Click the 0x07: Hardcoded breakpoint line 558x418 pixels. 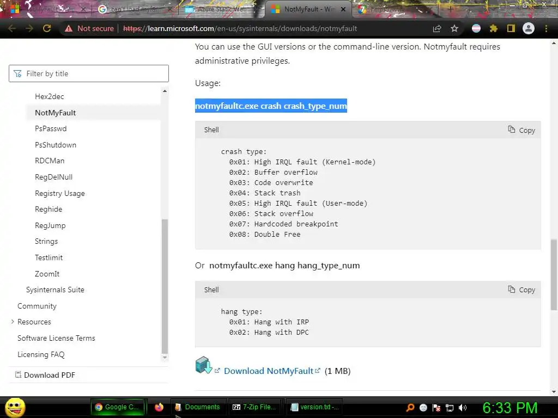pyautogui.click(x=283, y=224)
